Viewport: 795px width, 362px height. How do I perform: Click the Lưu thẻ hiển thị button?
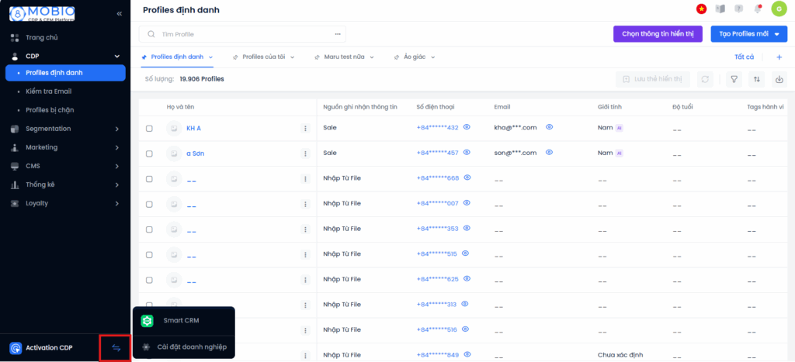tap(652, 79)
